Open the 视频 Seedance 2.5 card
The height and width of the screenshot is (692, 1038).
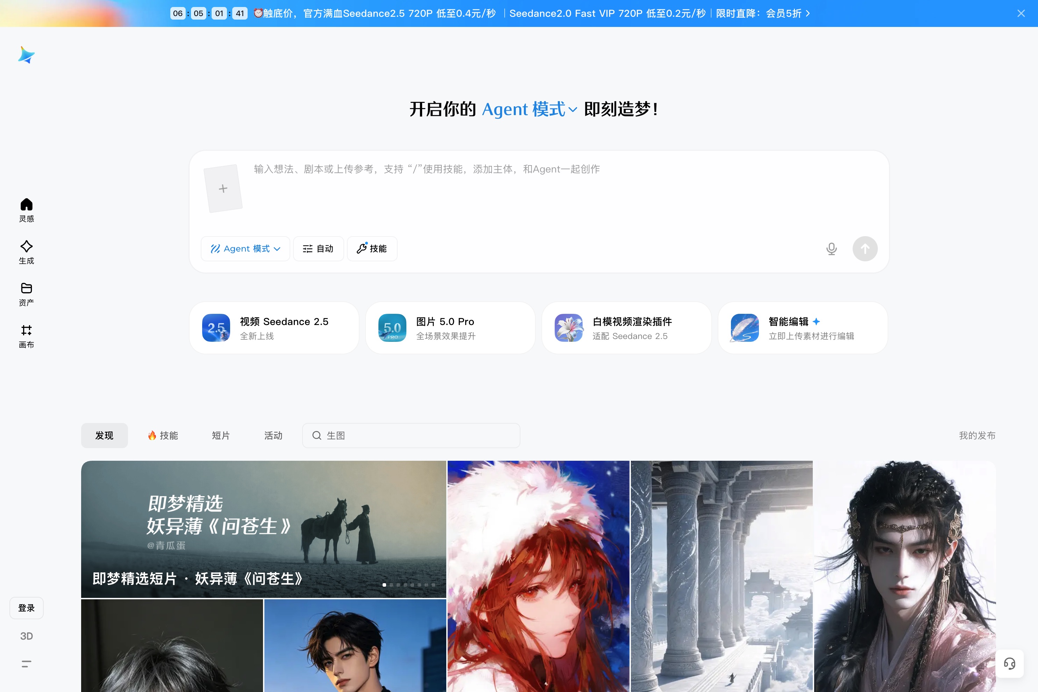[x=275, y=328]
